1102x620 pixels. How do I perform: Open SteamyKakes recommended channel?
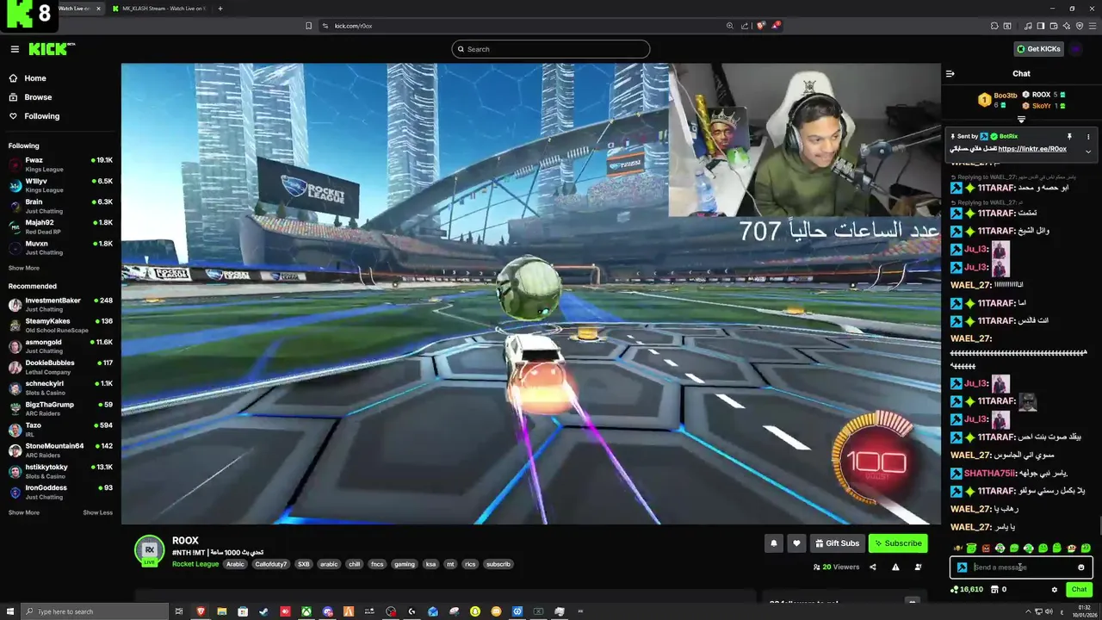(x=60, y=325)
